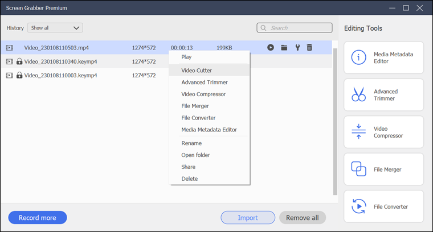Click the lock icon on Video_230108110340.keymp4
433x232 pixels.
(x=19, y=61)
